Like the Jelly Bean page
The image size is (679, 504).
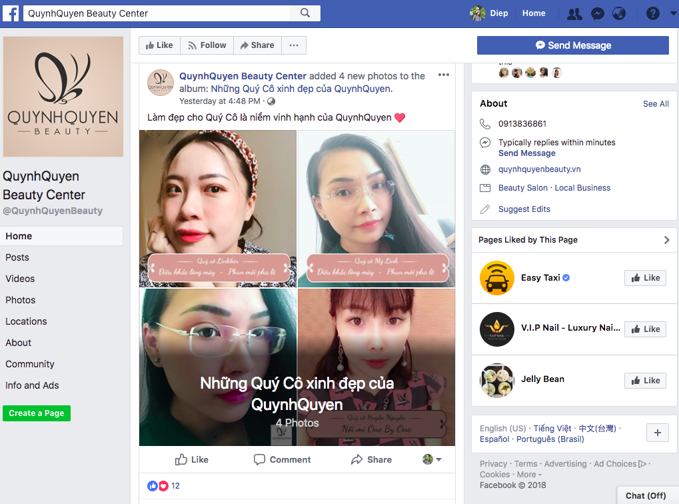[x=645, y=381]
